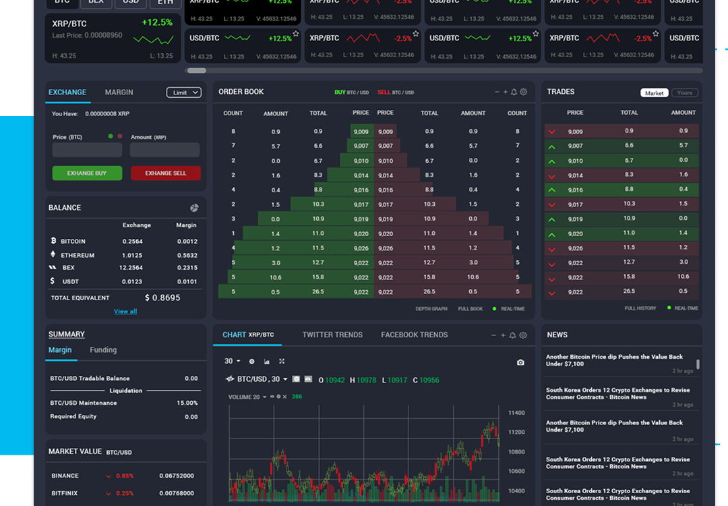Viewport: 728px width, 506px height.
Task: Click second square icon after BTC/USD, 30
Action: [308, 379]
